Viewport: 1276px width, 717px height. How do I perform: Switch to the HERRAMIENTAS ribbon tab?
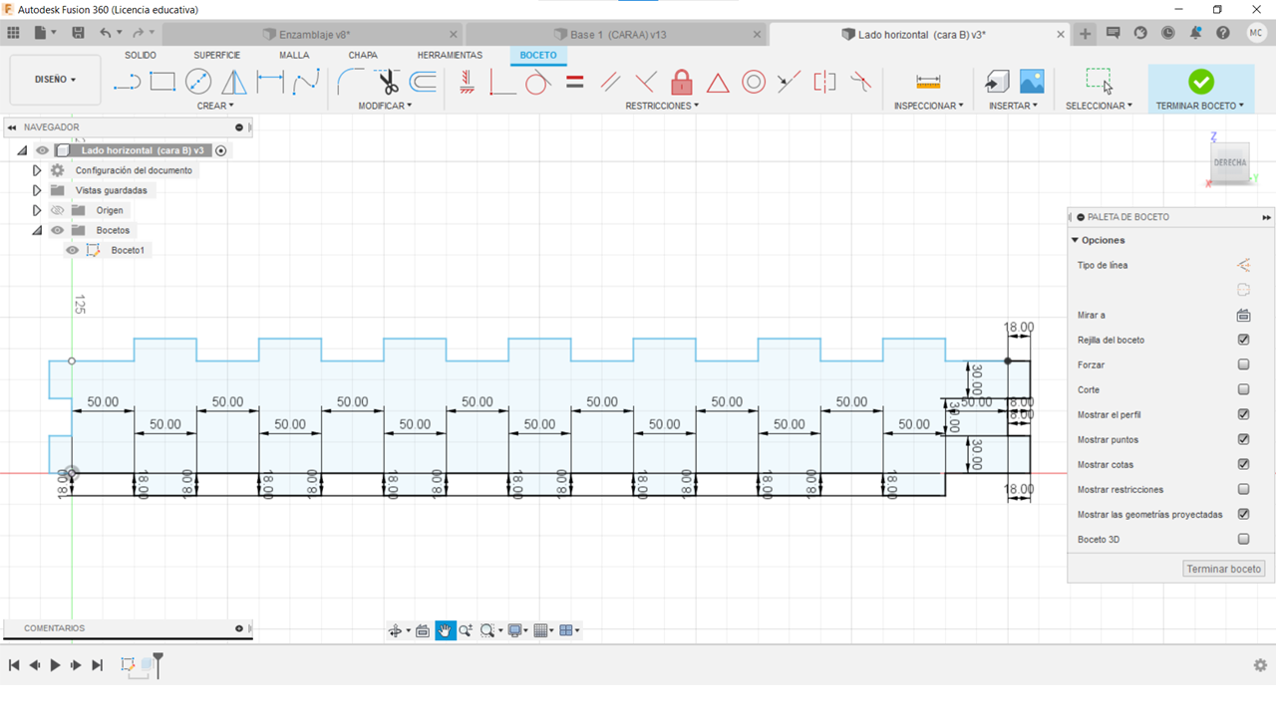[450, 55]
